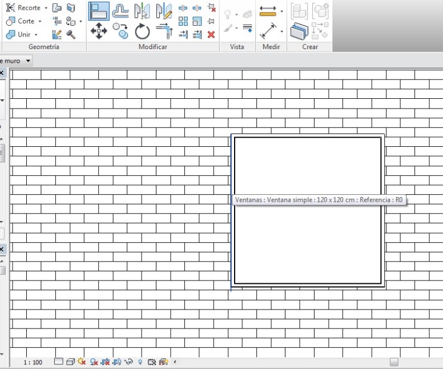Click the Move tool icon

click(99, 31)
